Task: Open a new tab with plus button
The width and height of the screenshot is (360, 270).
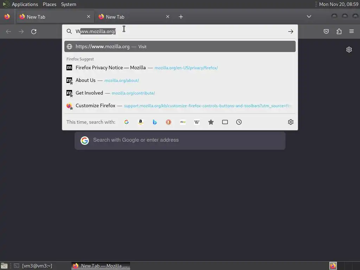Action: point(181,17)
